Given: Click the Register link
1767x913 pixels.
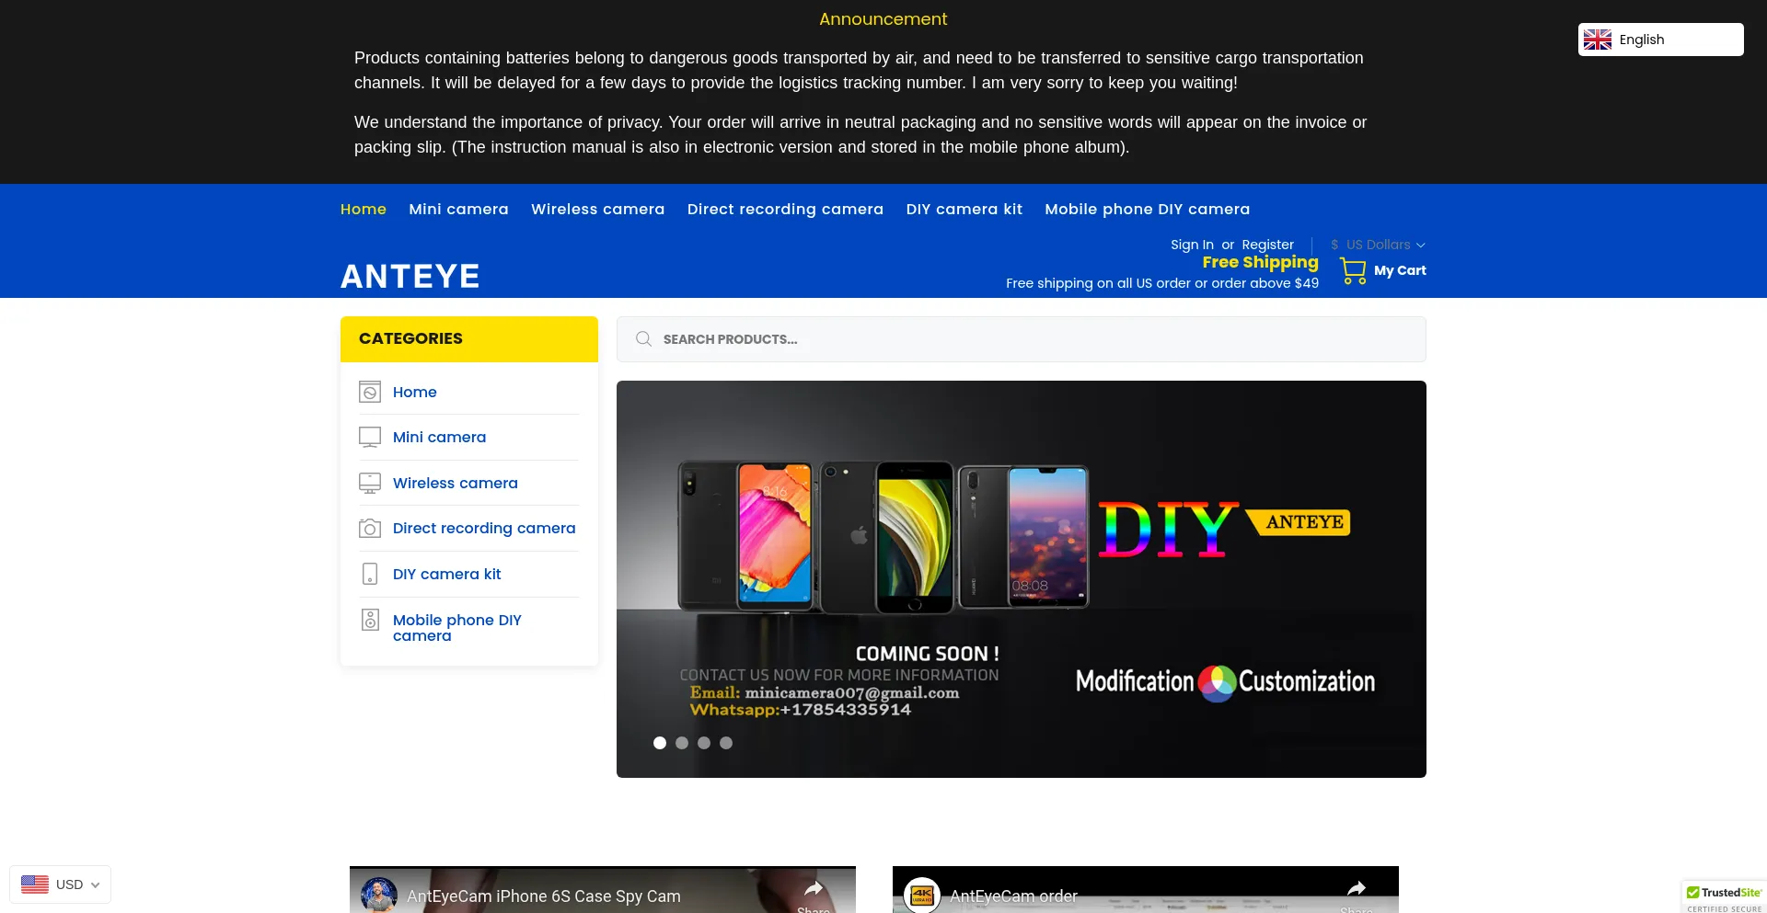Looking at the screenshot, I should coord(1267,245).
